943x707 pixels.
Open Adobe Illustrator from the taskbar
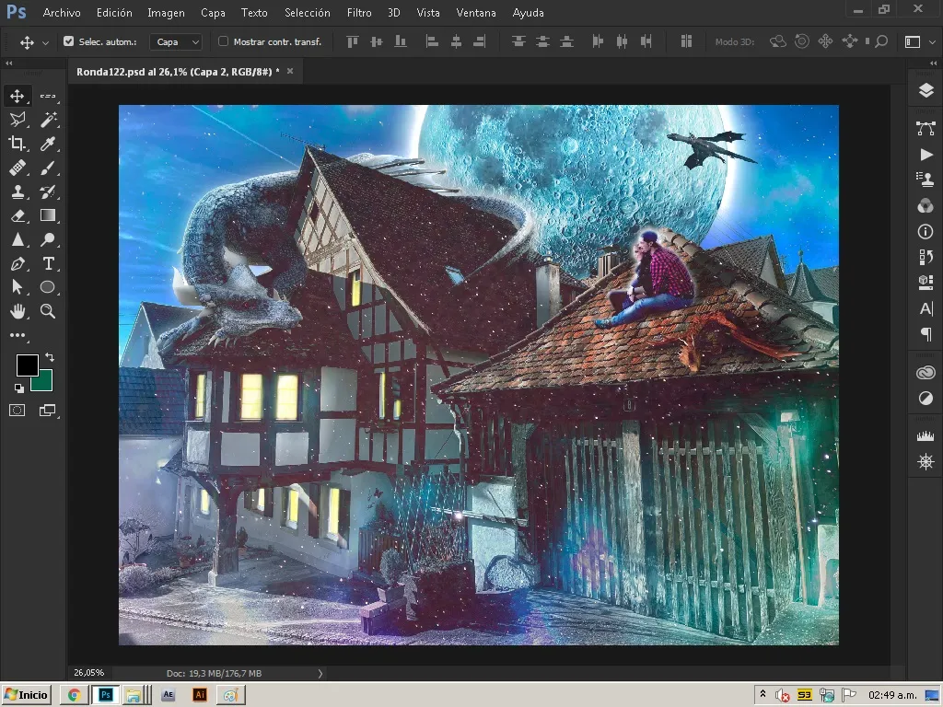[199, 695]
